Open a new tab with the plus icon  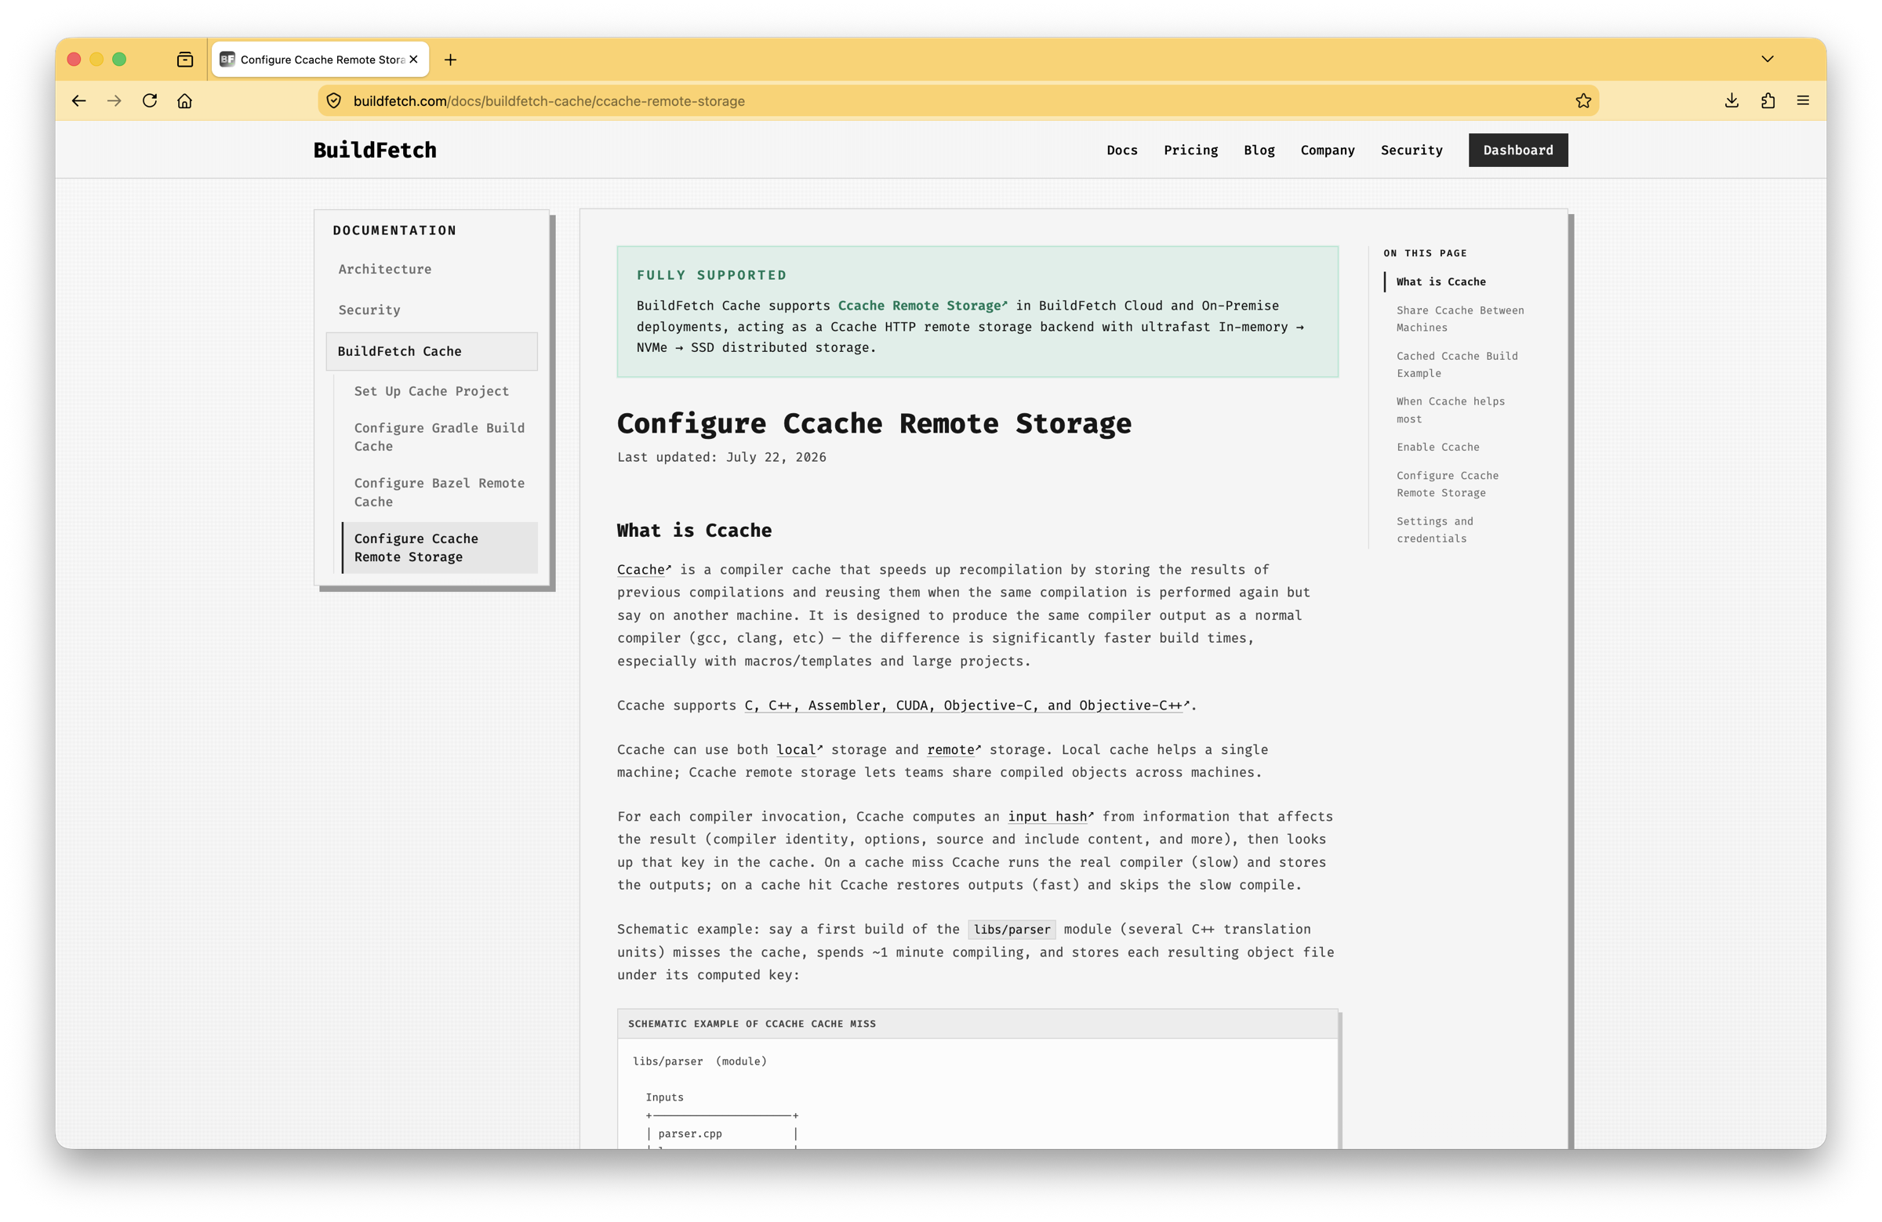451,60
